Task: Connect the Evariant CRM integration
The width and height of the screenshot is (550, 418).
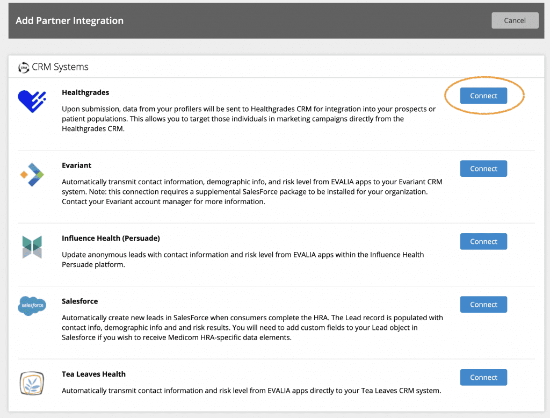Action: (483, 169)
